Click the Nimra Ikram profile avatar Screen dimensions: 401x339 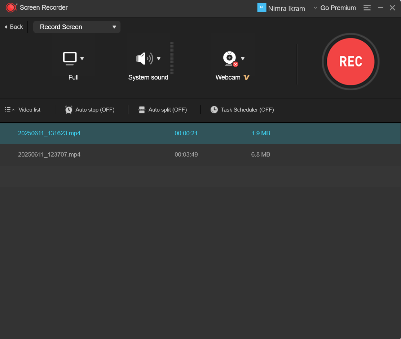(261, 8)
